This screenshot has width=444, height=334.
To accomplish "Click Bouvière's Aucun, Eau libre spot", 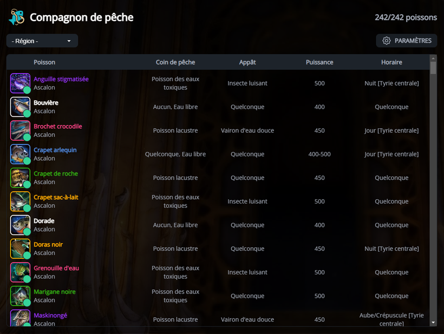I will pos(175,107).
